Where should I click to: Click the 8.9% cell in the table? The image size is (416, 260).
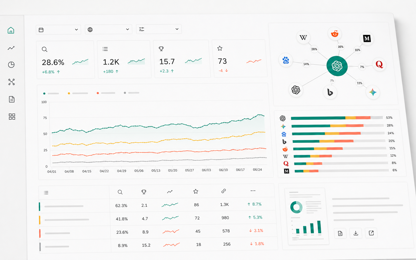[123, 246]
